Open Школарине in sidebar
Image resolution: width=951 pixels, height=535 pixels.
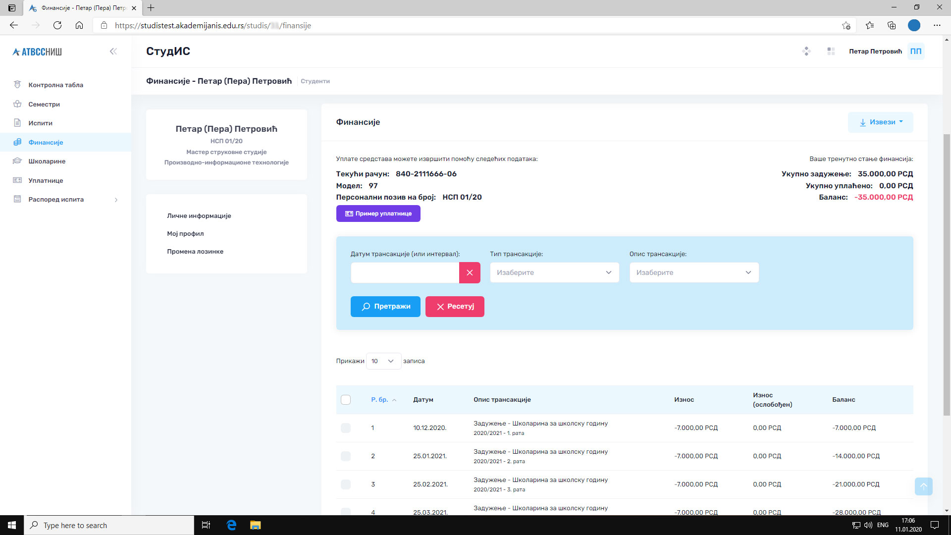(x=65, y=161)
